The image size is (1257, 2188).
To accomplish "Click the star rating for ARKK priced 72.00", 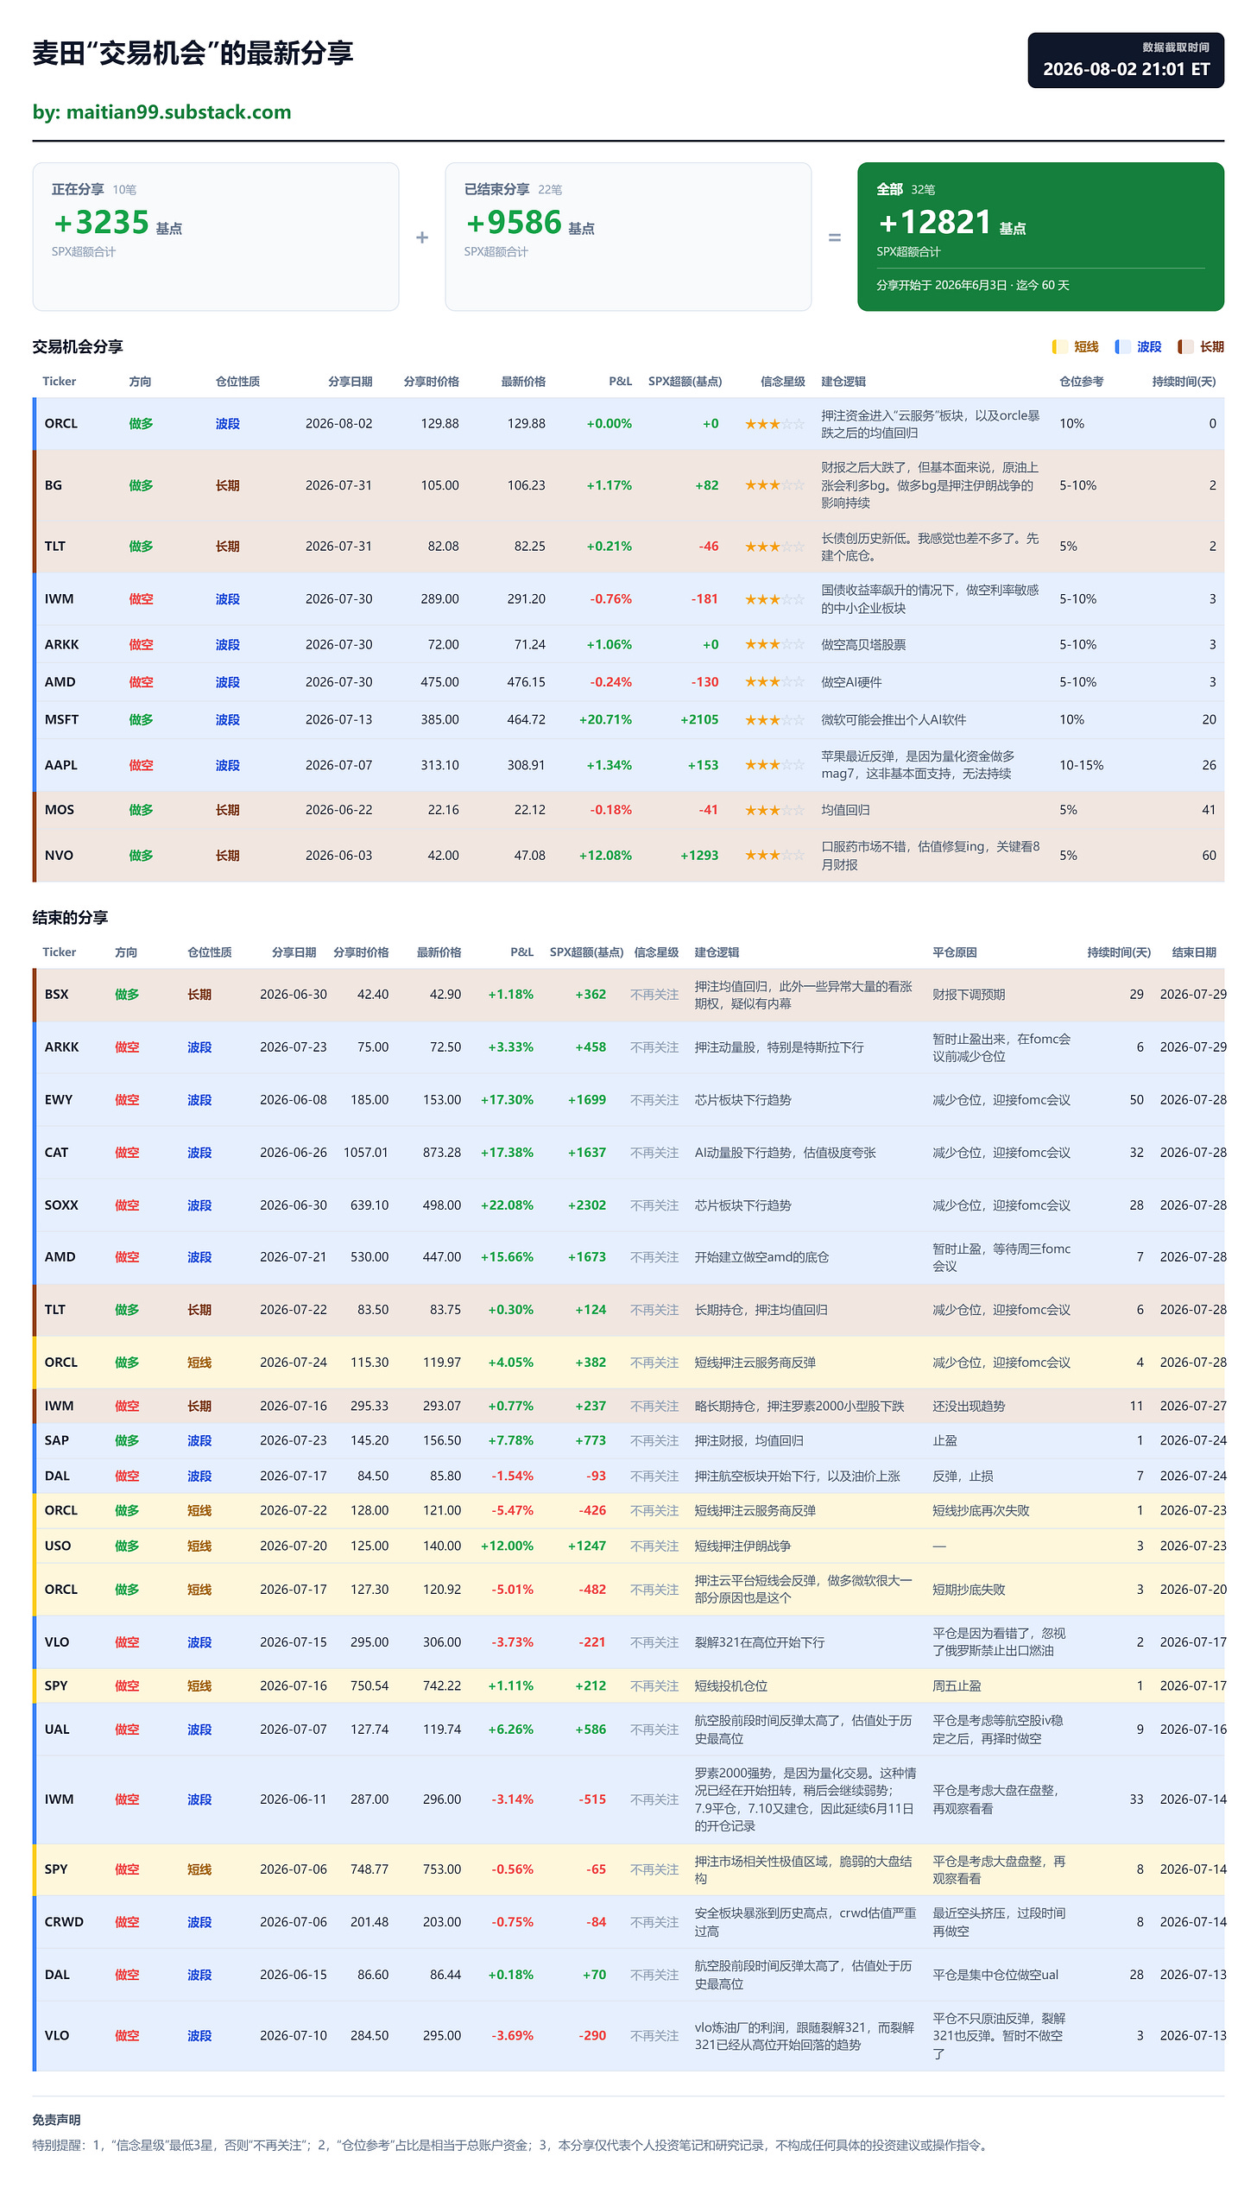I will point(774,644).
